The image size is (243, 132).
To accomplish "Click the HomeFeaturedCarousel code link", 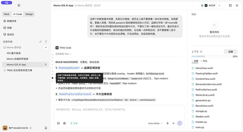I will pyautogui.click(x=75, y=94).
